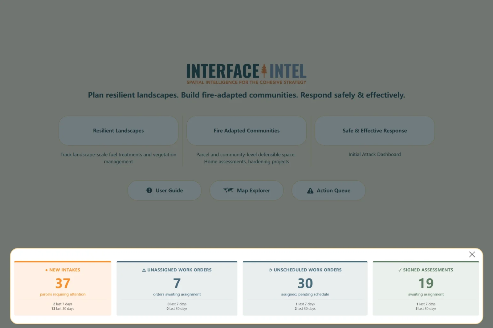Click the New Intakes orange dot icon

(47, 270)
